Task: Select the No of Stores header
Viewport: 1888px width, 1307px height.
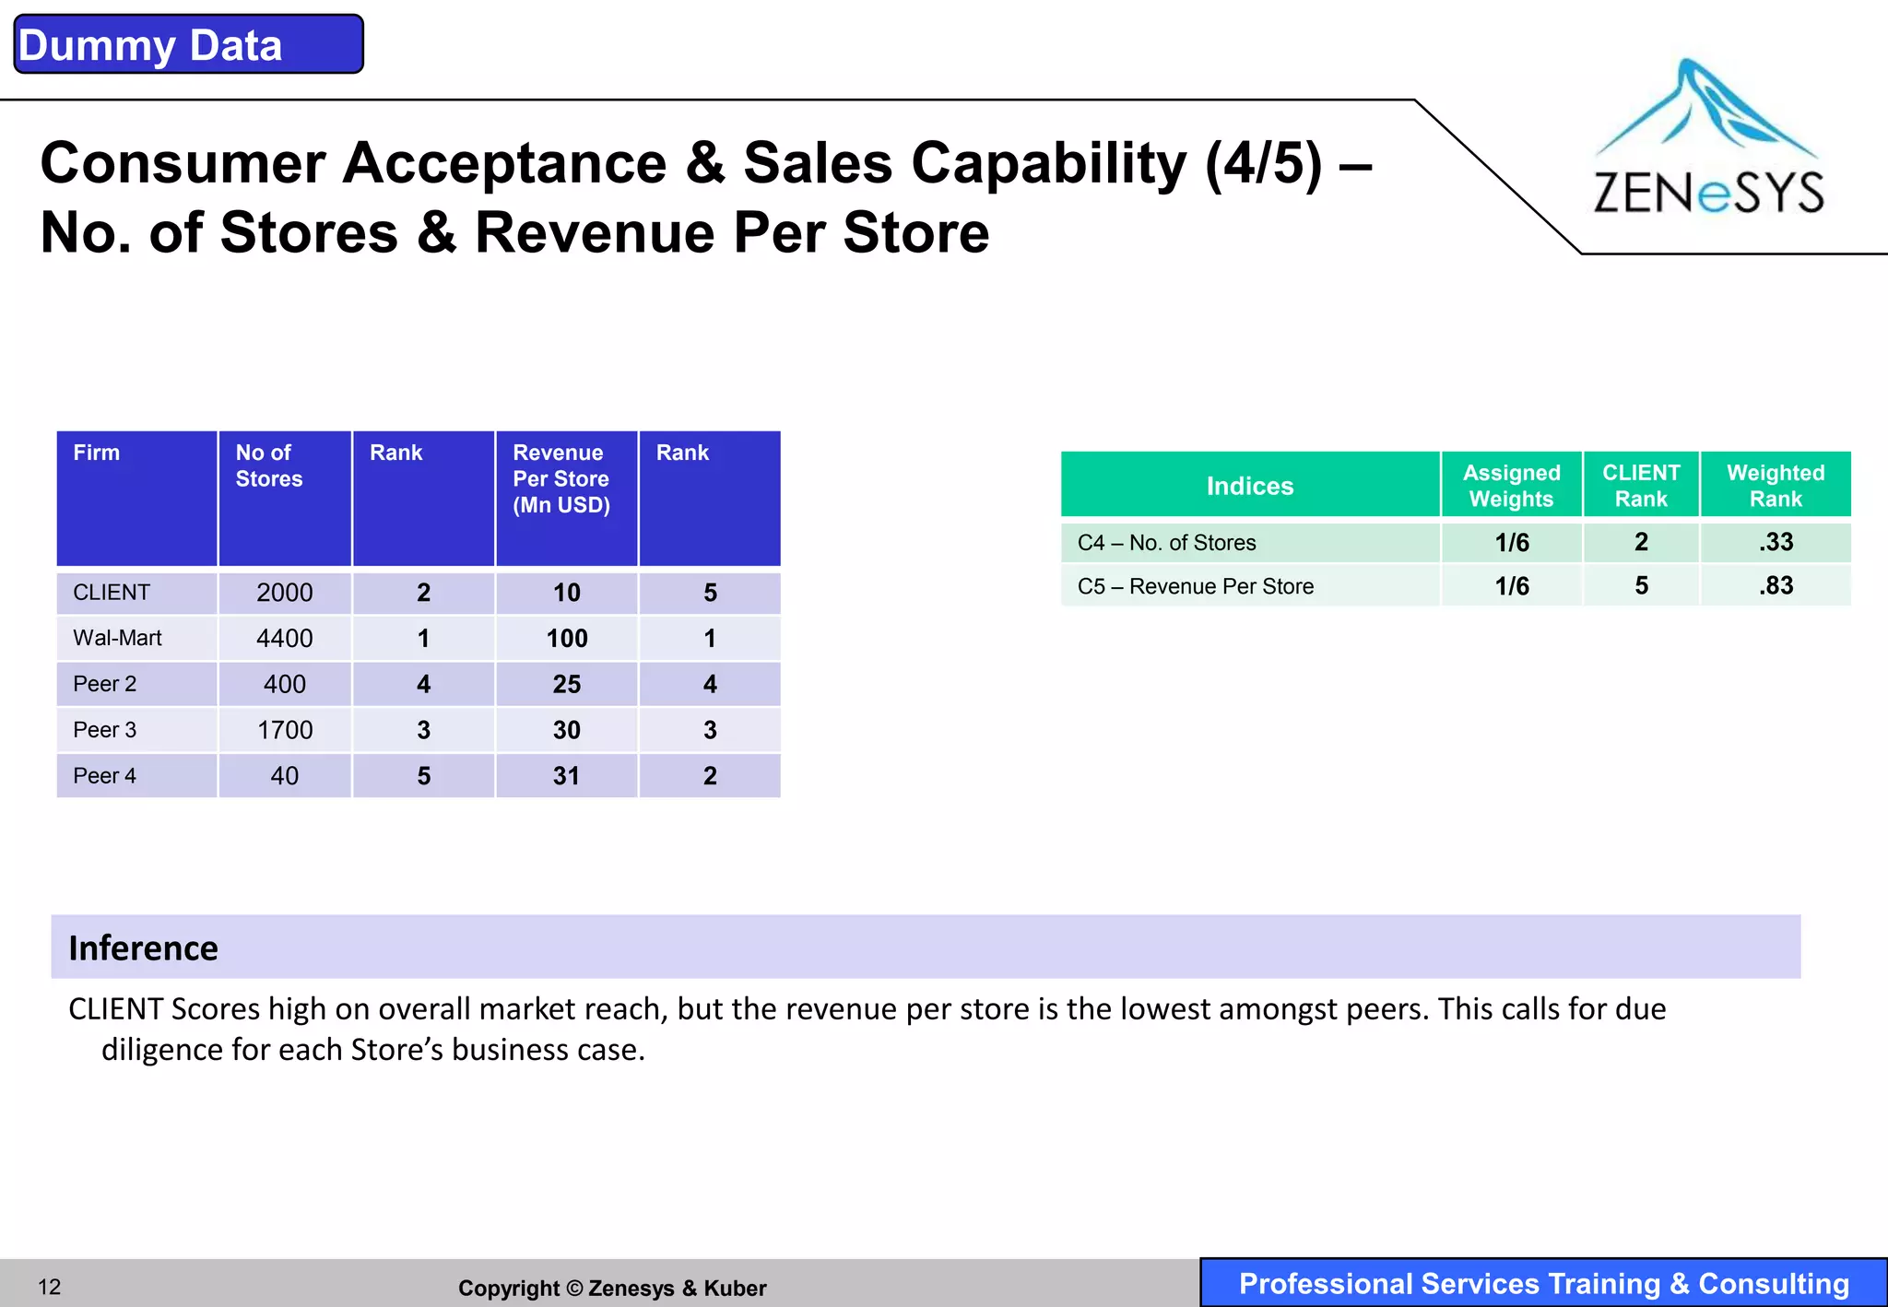Action: [285, 499]
